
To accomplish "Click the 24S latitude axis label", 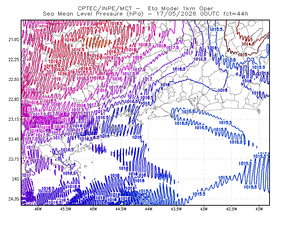I will [16, 179].
